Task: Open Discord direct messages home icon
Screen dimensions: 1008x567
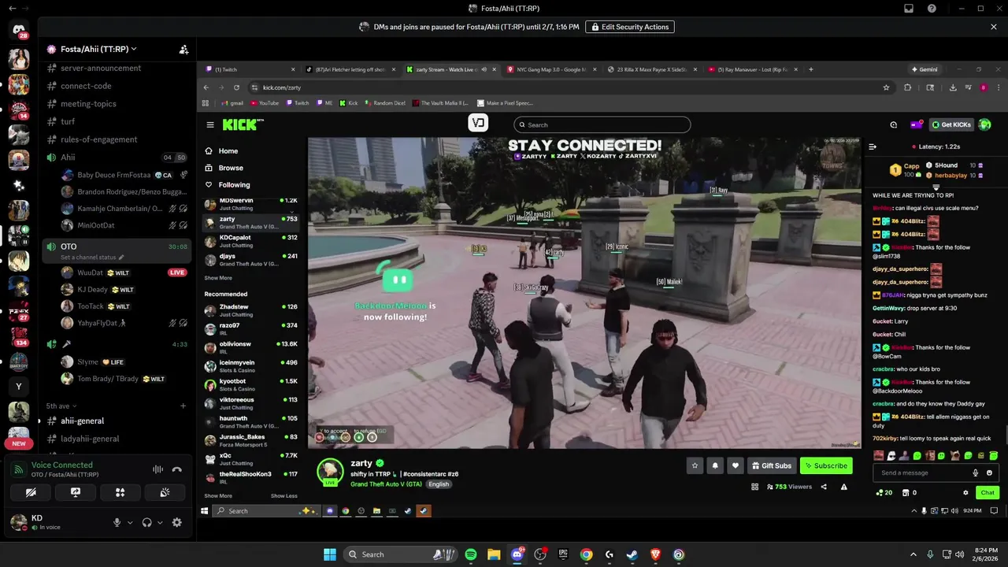Action: (x=18, y=31)
